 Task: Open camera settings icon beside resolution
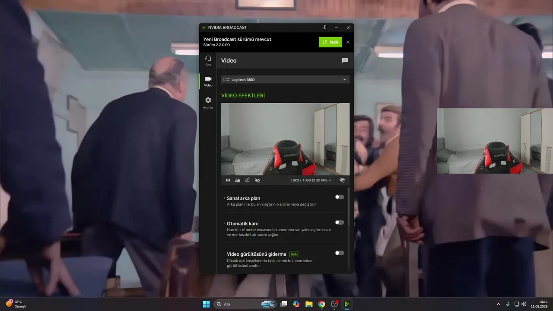(x=342, y=180)
